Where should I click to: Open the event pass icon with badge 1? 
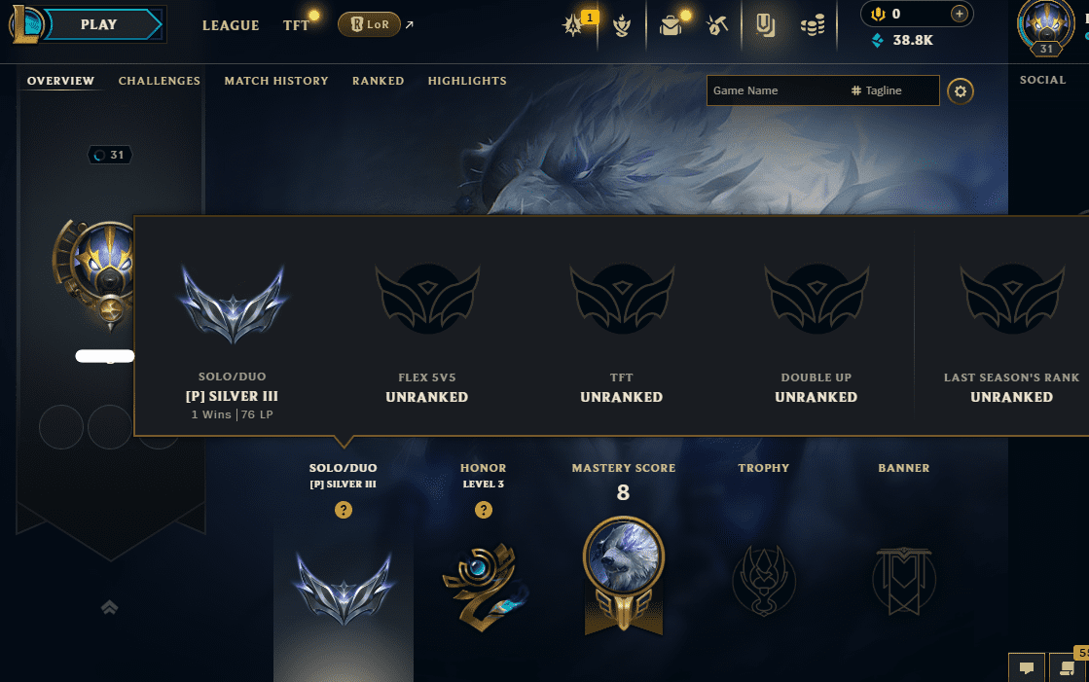573,25
